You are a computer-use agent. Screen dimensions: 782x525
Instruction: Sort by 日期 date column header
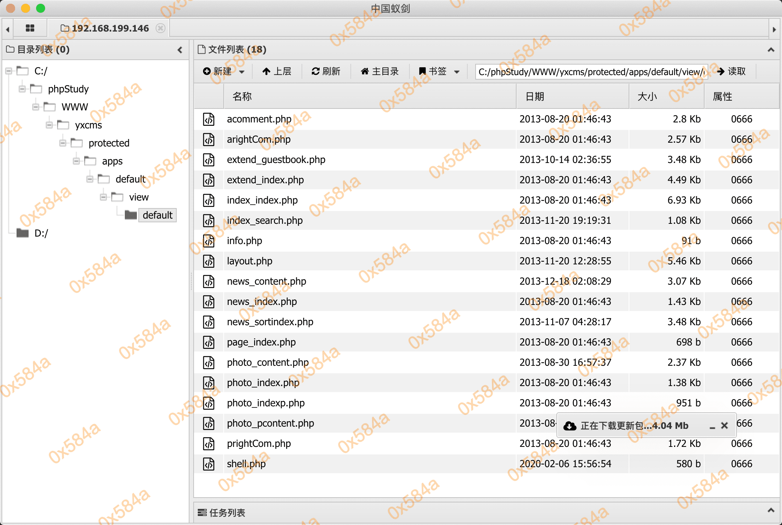[x=535, y=97]
